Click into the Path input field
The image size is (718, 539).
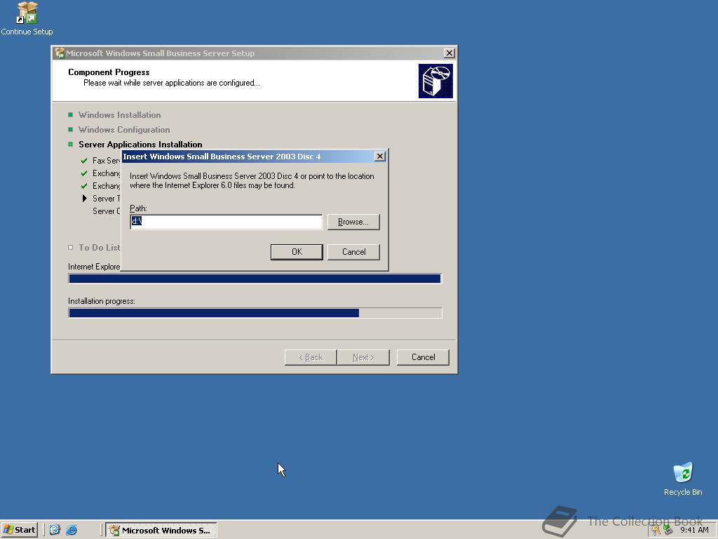pyautogui.click(x=226, y=222)
